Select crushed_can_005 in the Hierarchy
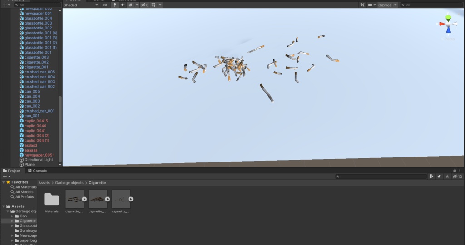 click(x=40, y=72)
